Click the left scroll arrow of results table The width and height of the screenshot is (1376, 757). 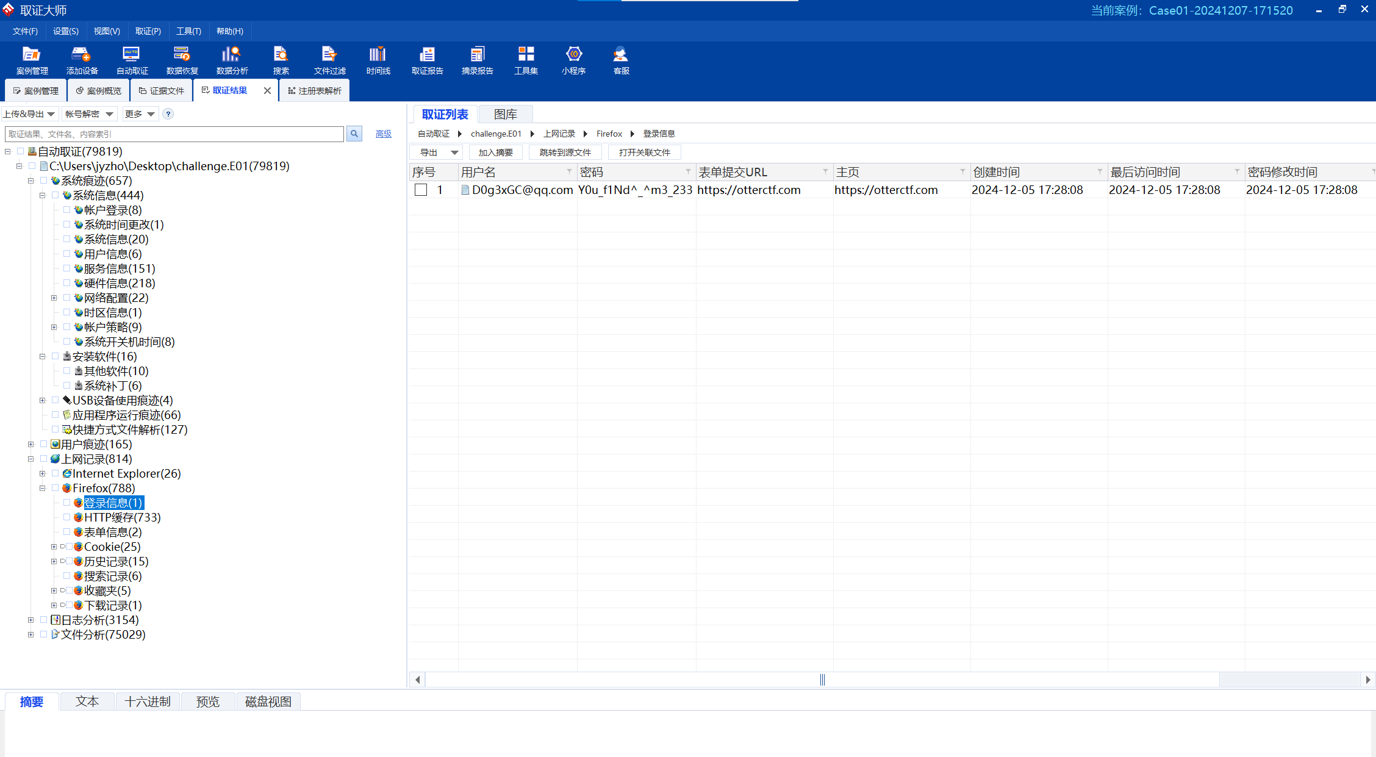tap(418, 680)
